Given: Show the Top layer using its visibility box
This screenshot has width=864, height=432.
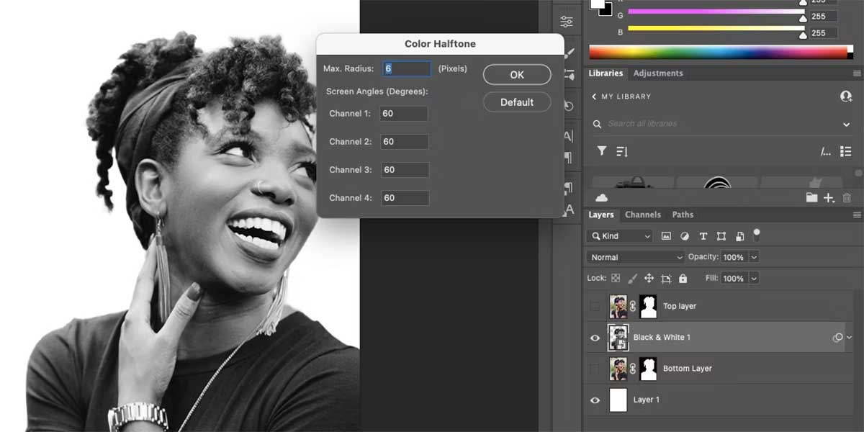Looking at the screenshot, I should pyautogui.click(x=595, y=307).
